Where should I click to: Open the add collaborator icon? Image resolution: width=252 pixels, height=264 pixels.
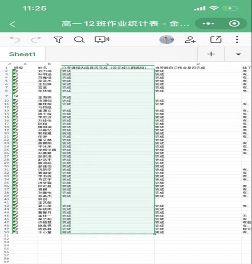click(x=190, y=40)
